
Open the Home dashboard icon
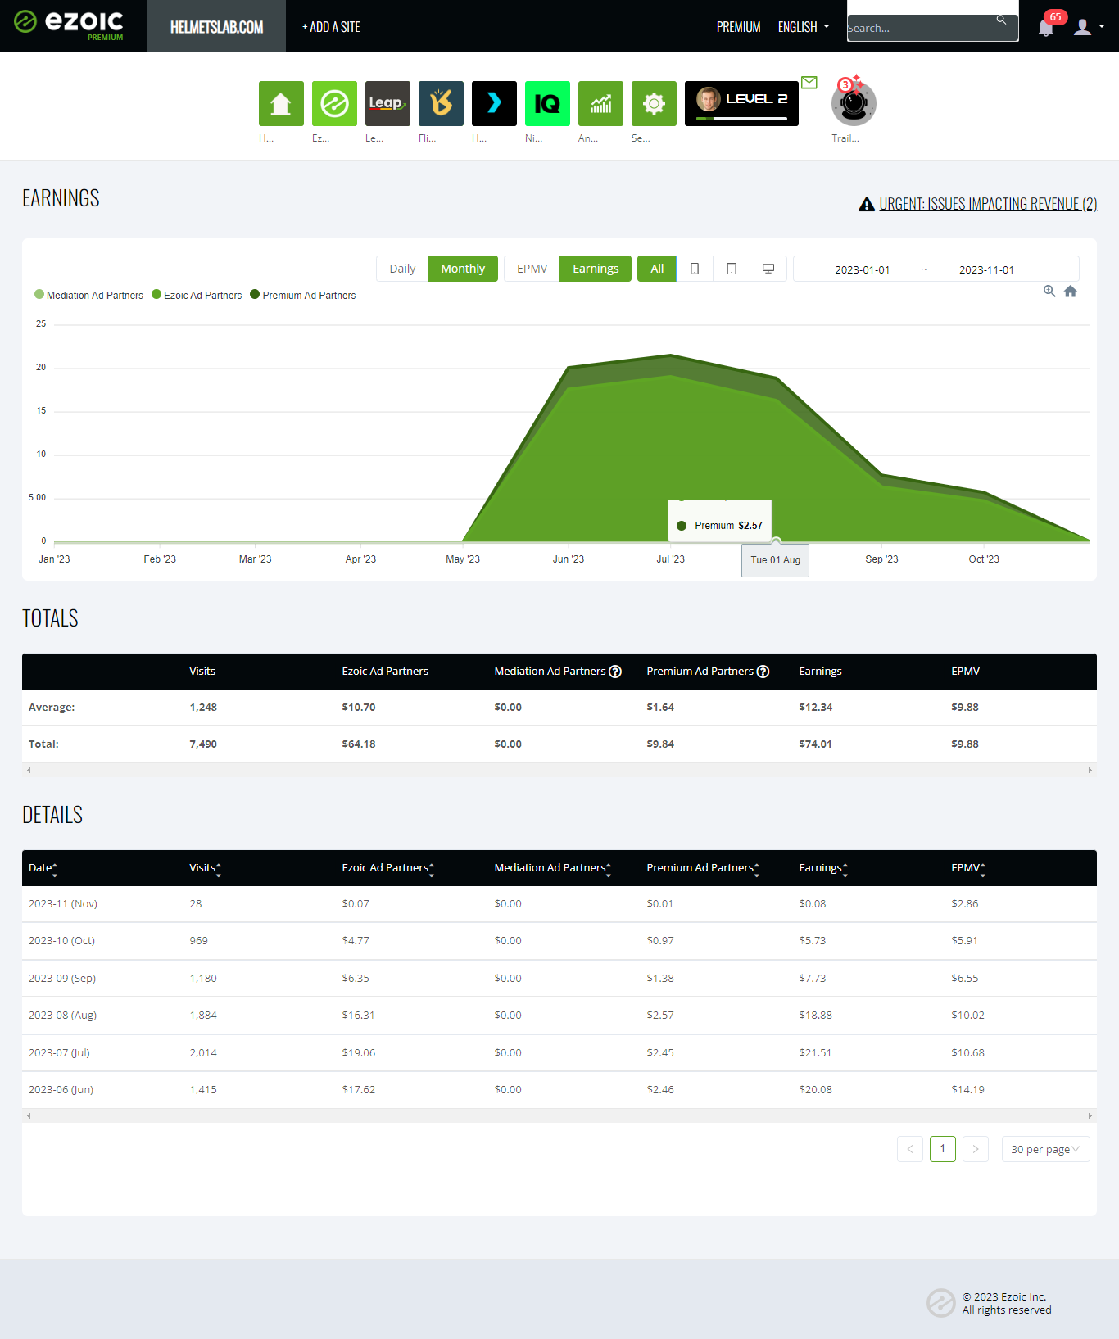(281, 103)
